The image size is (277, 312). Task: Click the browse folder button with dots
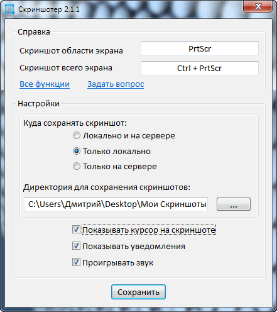tap(234, 204)
